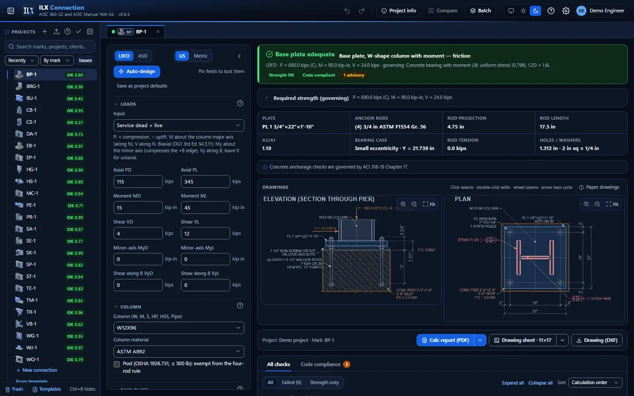Click the redo arrow in the header

[362, 11]
